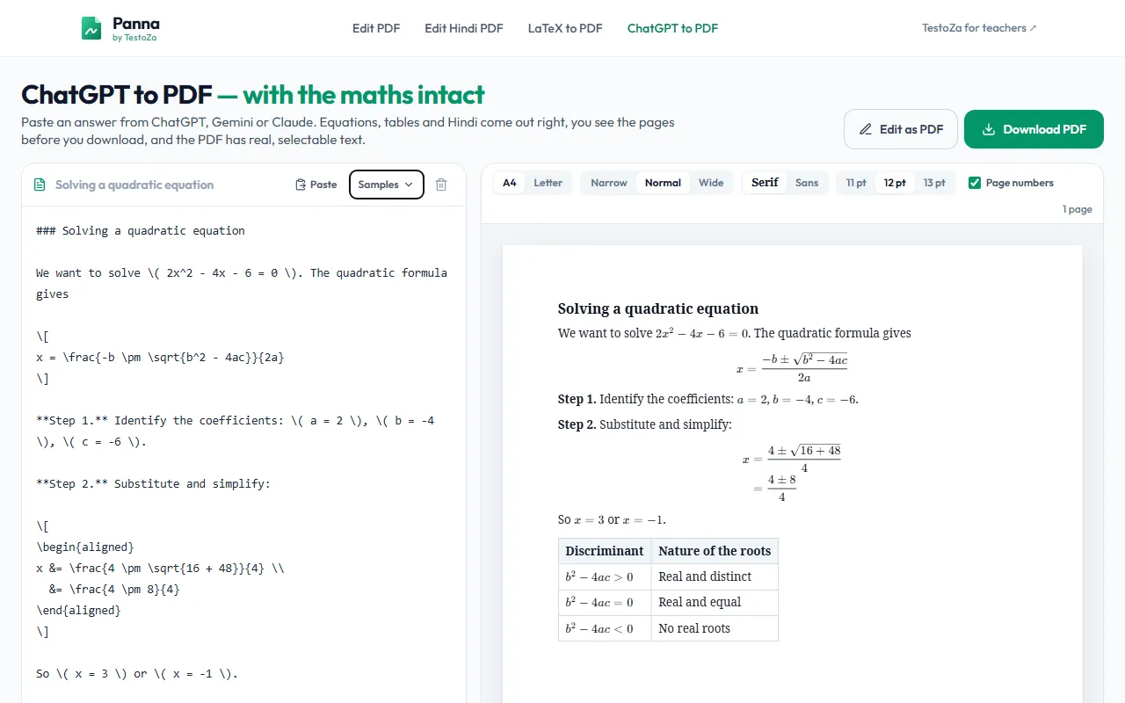
Task: Click the "1 page" count label
Action: pyautogui.click(x=1078, y=209)
